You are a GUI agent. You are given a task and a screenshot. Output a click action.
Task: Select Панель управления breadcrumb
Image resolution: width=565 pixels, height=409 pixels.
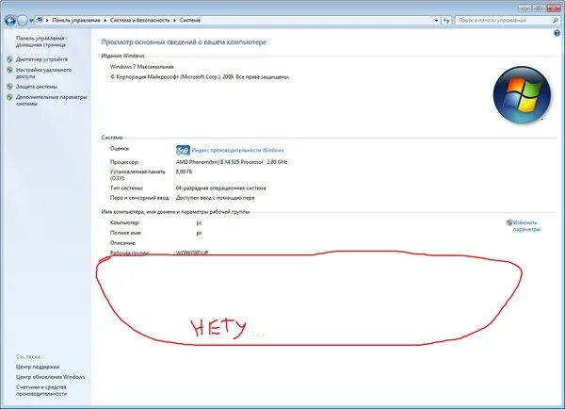76,20
